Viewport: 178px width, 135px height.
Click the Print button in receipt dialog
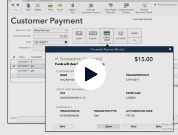tap(63, 126)
